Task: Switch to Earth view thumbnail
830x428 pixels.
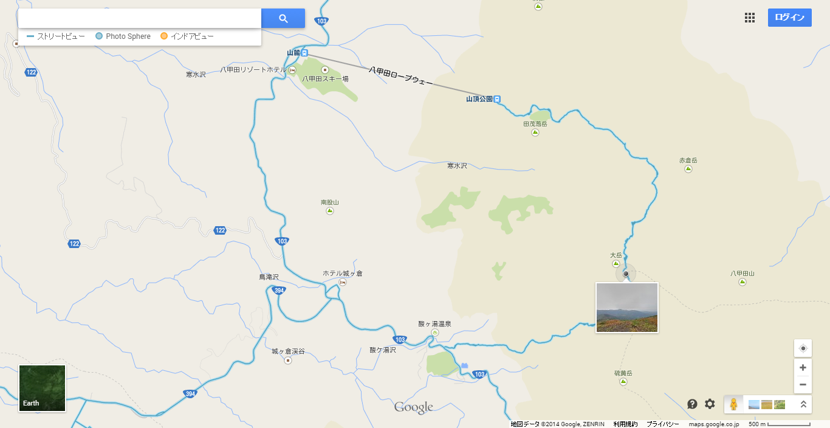Action: click(x=42, y=388)
